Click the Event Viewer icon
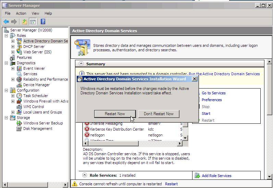Screen dimensions: 273x188 pyautogui.click(x=19, y=68)
